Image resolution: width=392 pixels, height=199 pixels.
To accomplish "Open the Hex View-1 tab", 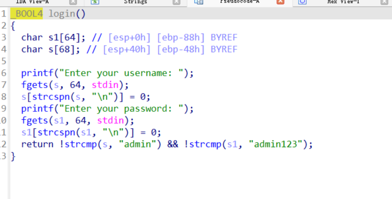I will tap(343, 2).
